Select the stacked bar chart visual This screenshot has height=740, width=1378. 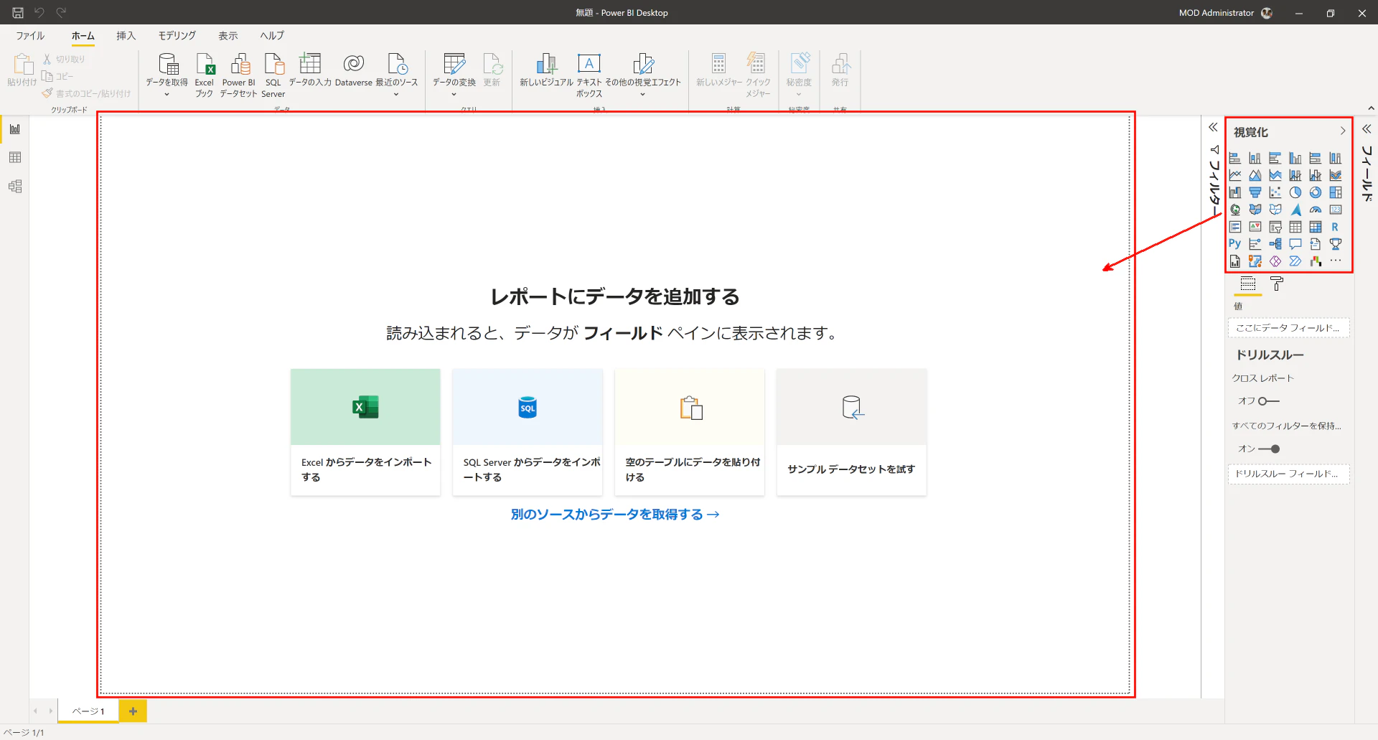point(1234,158)
